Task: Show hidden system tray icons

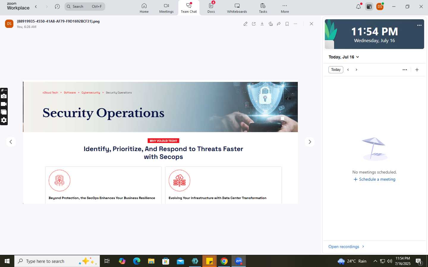Action: pyautogui.click(x=375, y=261)
